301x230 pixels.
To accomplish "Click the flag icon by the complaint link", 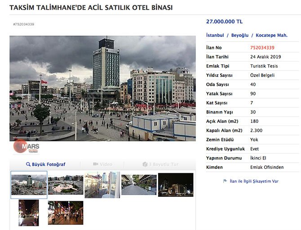I will pos(225,181).
